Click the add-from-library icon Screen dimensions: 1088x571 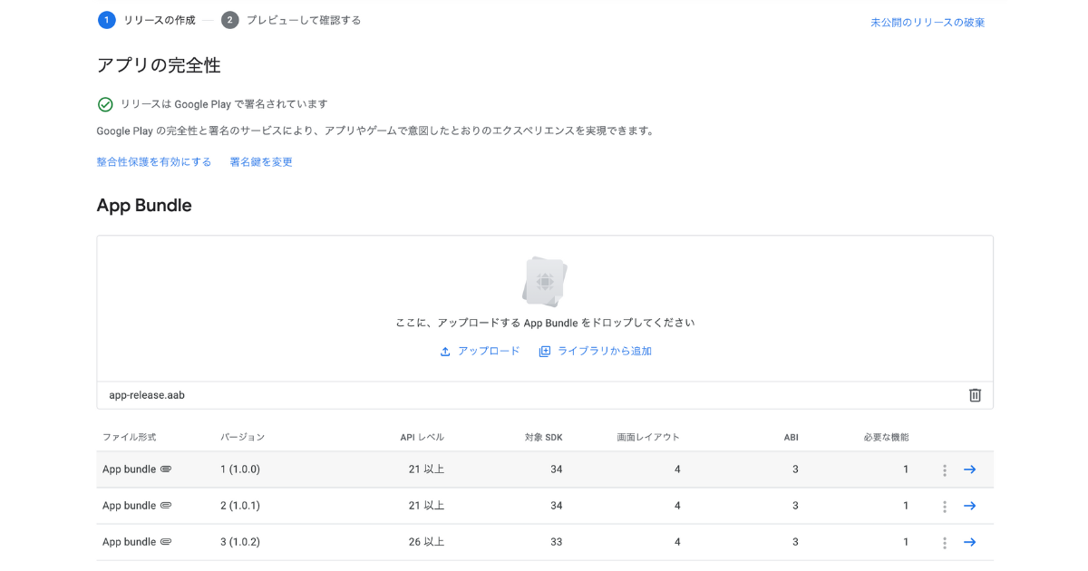point(543,351)
